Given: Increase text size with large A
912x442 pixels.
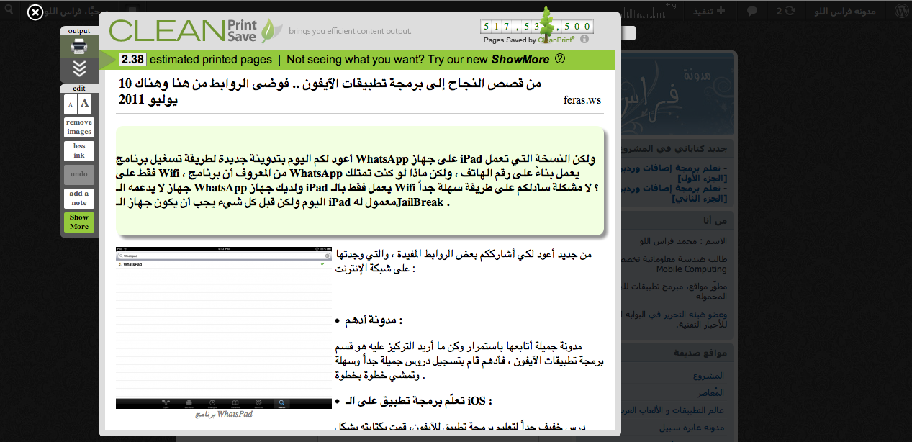Looking at the screenshot, I should point(86,104).
